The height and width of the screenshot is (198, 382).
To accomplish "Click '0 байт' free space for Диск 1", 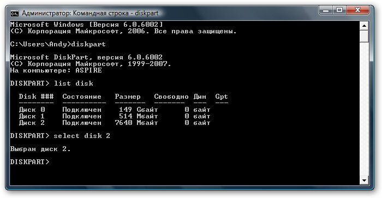I will 198,116.
